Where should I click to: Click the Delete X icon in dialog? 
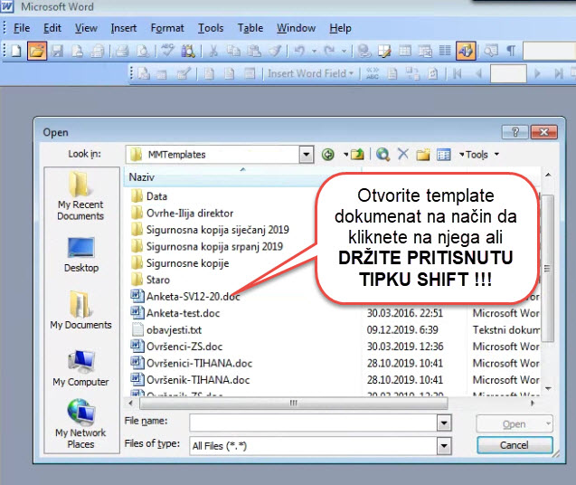pos(403,154)
